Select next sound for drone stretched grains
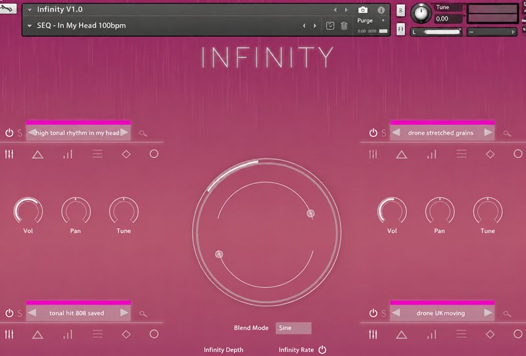Viewport: 526px width, 356px height. point(488,133)
